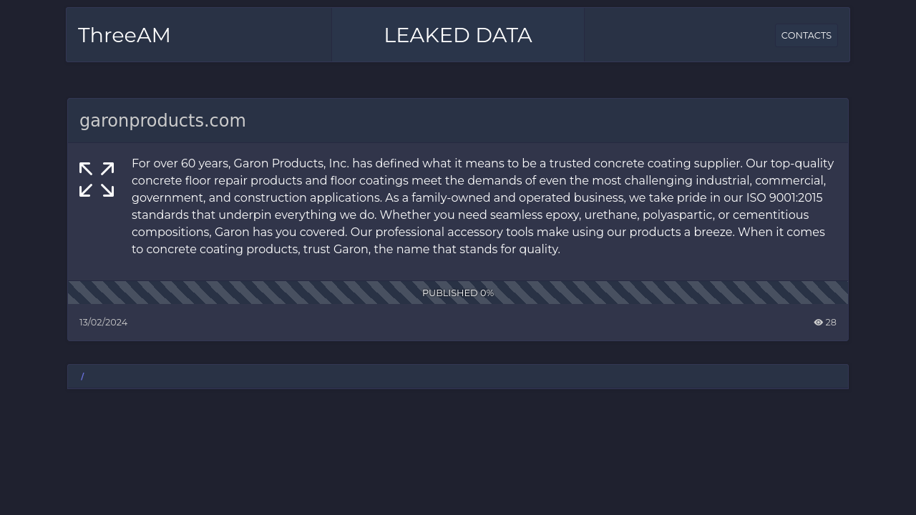
Task: Click empty header area left of CONTACTS
Action: (x=680, y=35)
